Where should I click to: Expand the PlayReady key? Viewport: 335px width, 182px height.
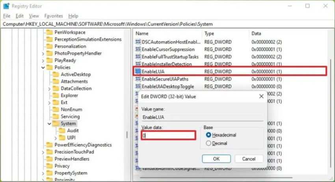coord(43,60)
